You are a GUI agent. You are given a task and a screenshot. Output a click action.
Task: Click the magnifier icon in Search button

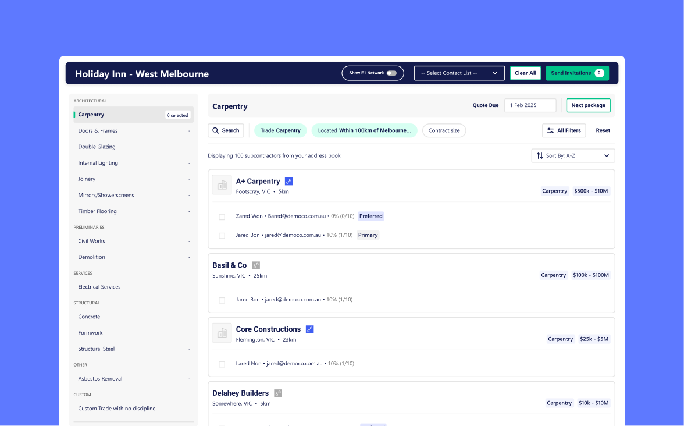point(215,130)
